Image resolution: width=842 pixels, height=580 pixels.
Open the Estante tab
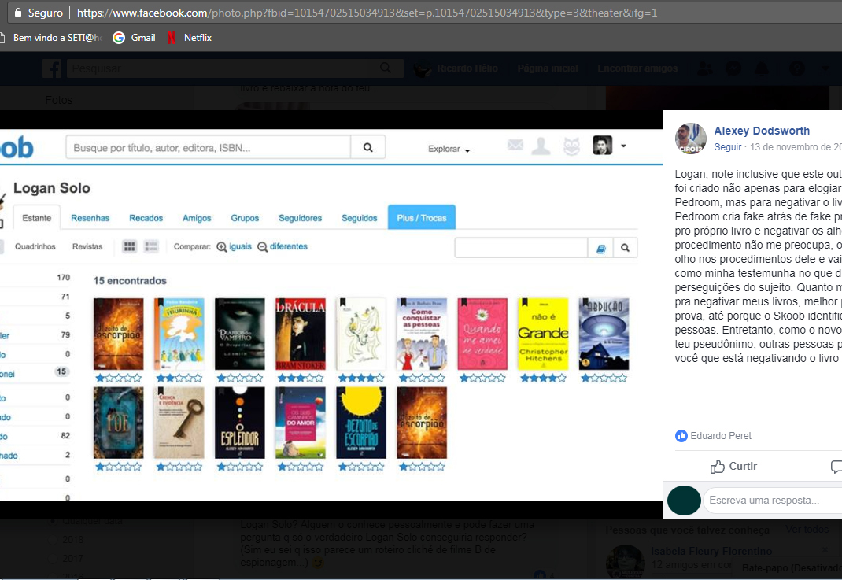[36, 218]
